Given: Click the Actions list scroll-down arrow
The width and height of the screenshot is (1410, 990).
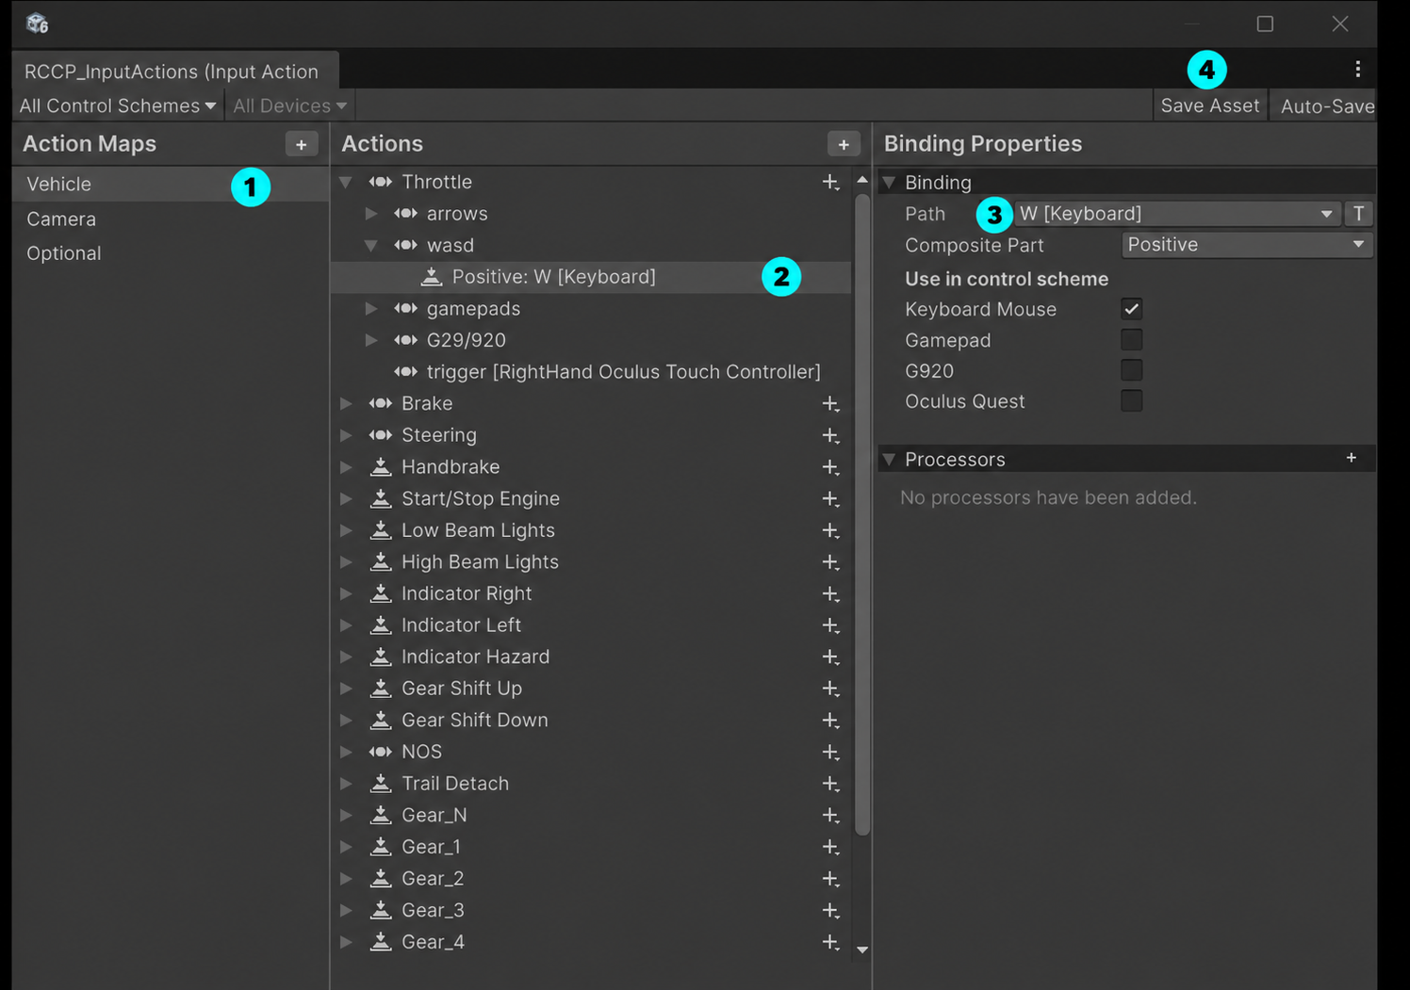Looking at the screenshot, I should point(862,949).
